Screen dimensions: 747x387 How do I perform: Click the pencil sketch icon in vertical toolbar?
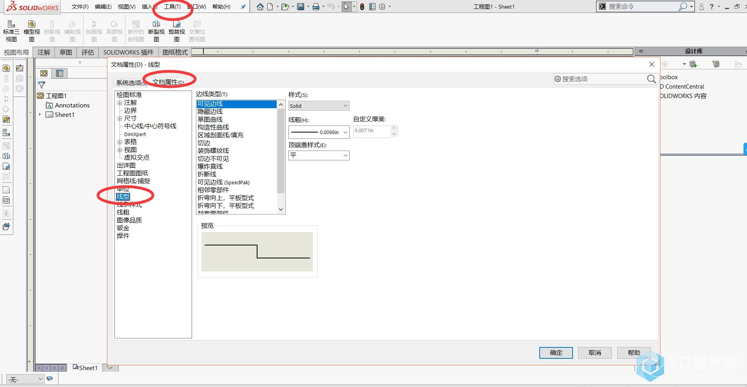tap(20, 68)
